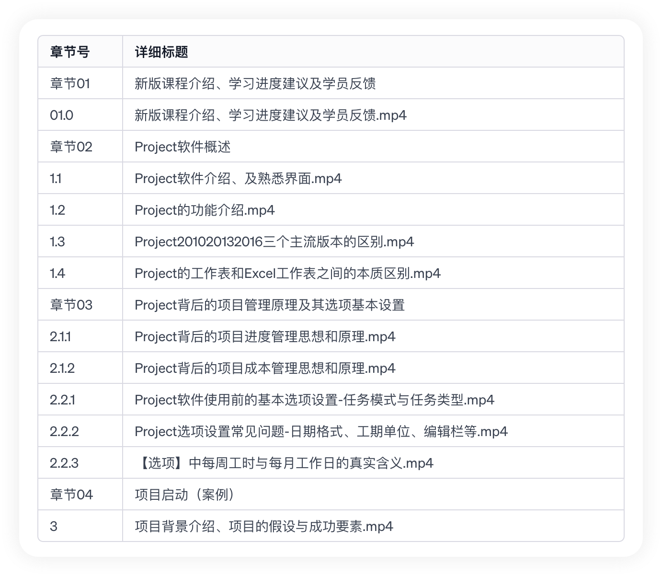The width and height of the screenshot is (662, 576).
Task: Click the 项目启动（案例） title
Action: coord(184,495)
